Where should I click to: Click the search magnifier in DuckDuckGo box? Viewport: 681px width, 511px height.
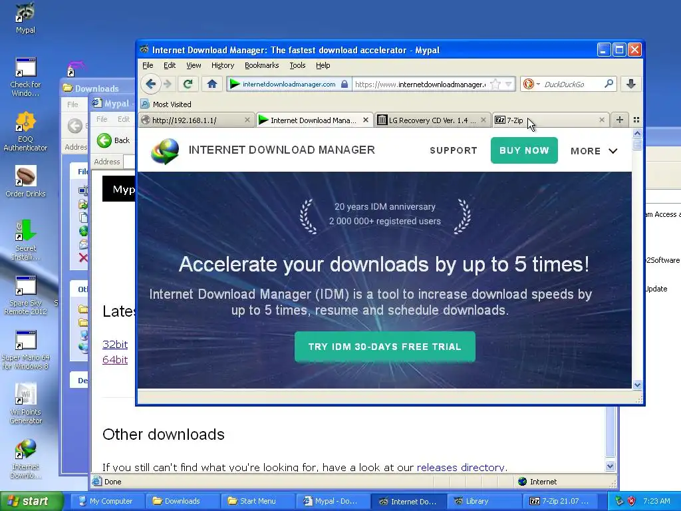[609, 83]
